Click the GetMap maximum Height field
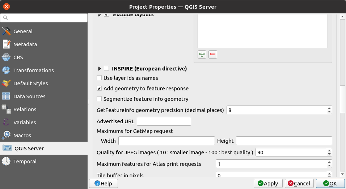Image resolution: width=346 pixels, height=189 pixels. 284,141
